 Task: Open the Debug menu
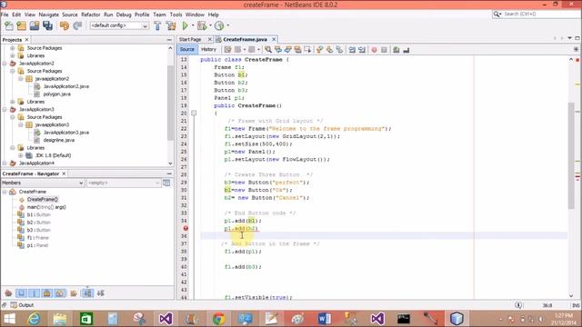tap(124, 15)
